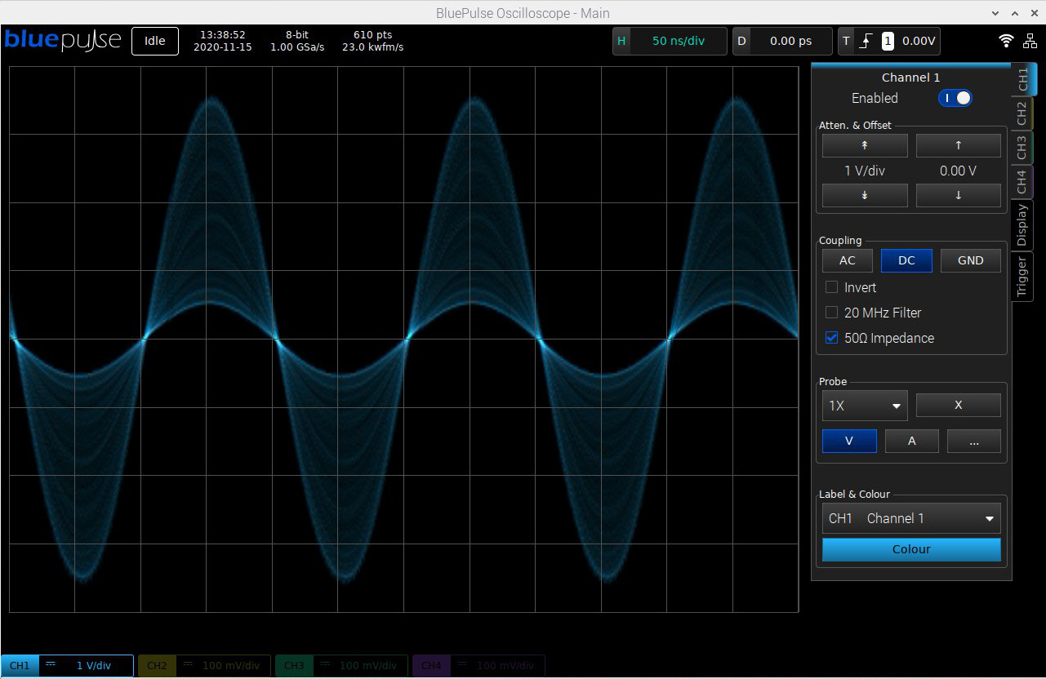Viewport: 1046px width, 679px height.
Task: Click the rising edge trigger icon
Action: pyautogui.click(x=867, y=41)
